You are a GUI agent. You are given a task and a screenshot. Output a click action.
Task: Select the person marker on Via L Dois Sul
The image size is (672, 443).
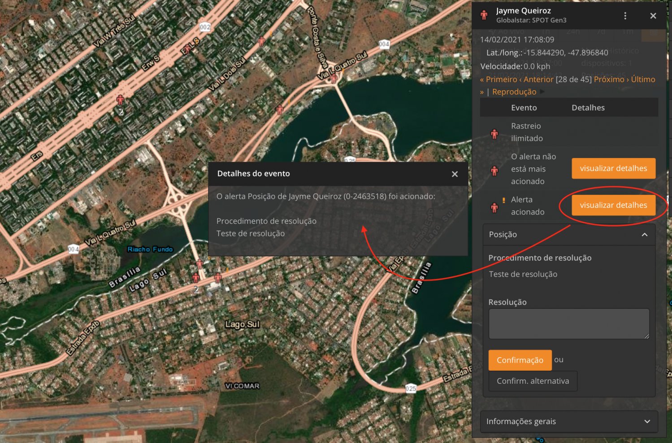(x=262, y=42)
